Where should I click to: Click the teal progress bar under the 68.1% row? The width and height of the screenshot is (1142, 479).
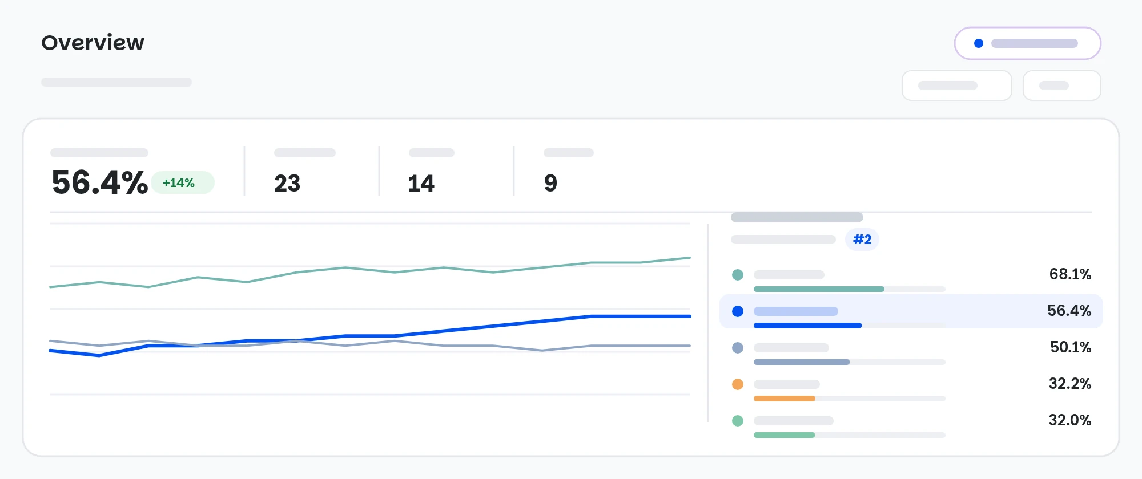click(x=819, y=289)
